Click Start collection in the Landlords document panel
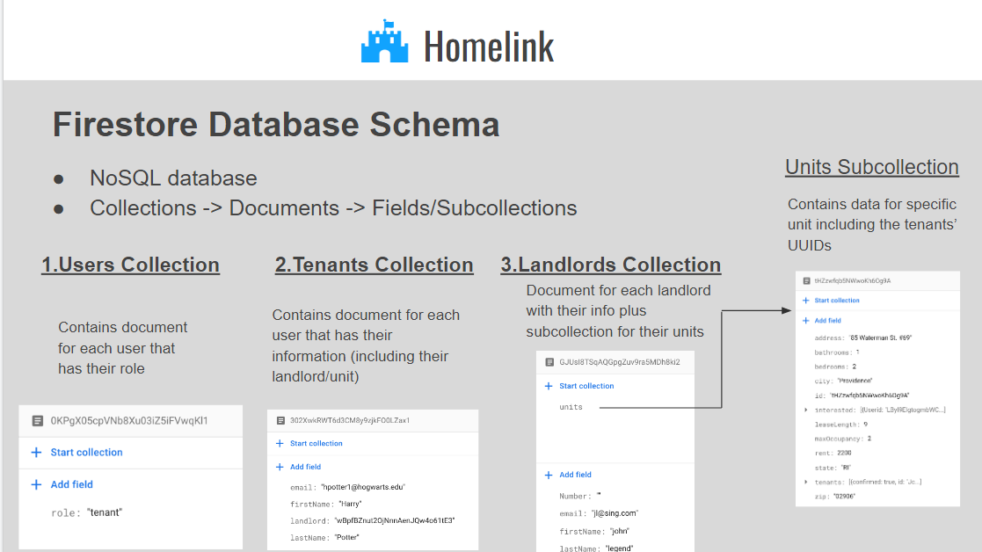This screenshot has height=552, width=982. pyautogui.click(x=586, y=386)
